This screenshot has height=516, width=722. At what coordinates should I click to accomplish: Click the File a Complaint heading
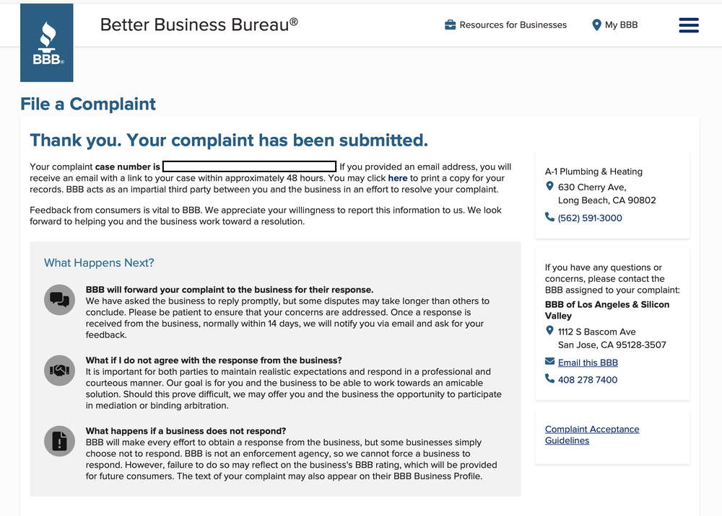[x=88, y=104]
